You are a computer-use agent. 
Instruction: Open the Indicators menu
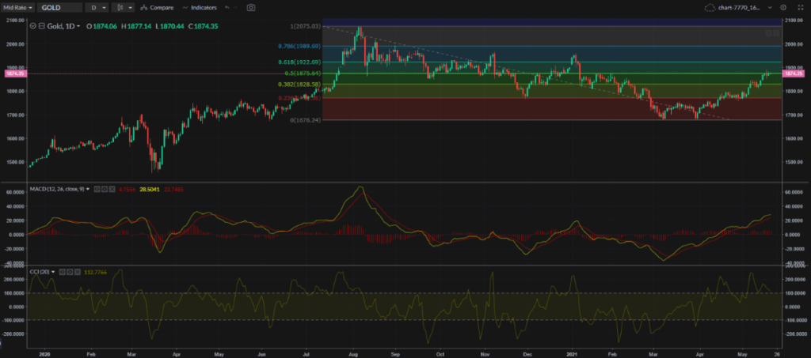[x=198, y=7]
